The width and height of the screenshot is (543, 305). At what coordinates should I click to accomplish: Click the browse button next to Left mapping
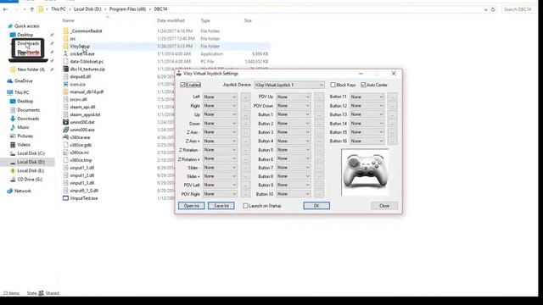click(x=245, y=97)
